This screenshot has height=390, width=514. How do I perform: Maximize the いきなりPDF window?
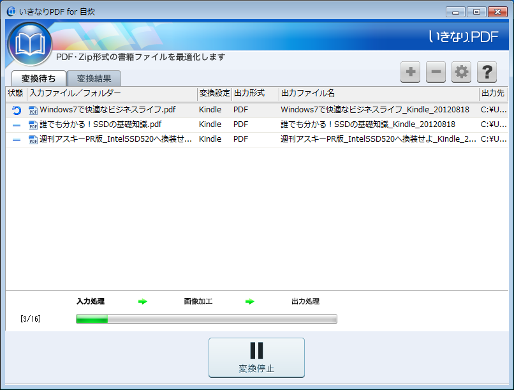coord(476,12)
